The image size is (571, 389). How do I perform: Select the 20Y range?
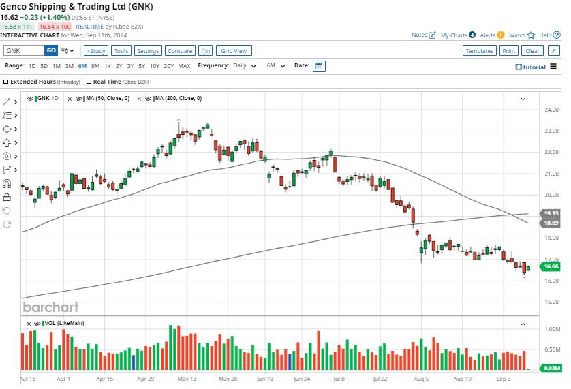pyautogui.click(x=168, y=66)
